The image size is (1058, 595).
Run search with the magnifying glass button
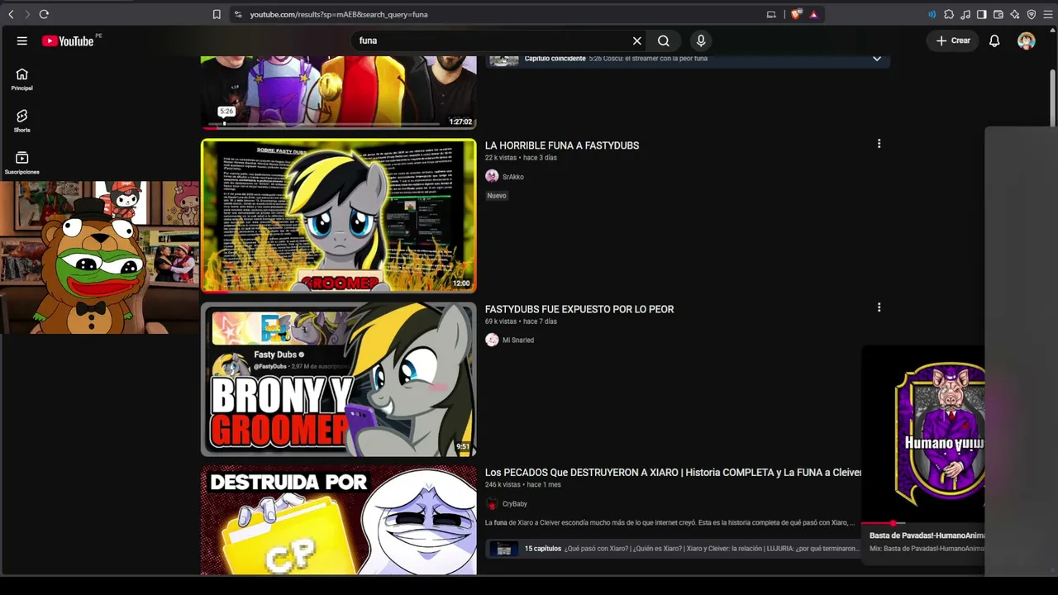pyautogui.click(x=664, y=40)
